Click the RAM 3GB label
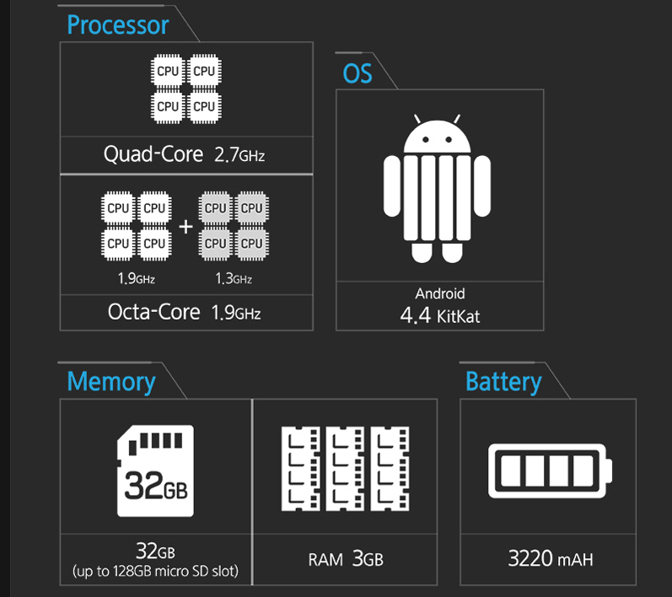Image resolution: width=672 pixels, height=597 pixels. coord(346,559)
